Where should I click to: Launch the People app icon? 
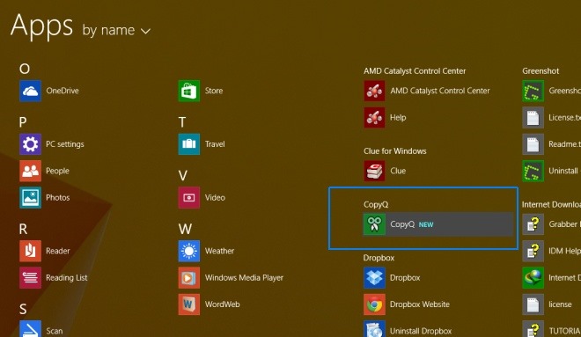(31, 171)
